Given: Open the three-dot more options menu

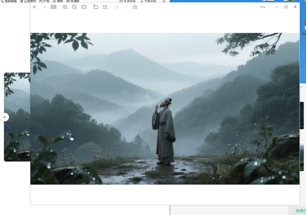Looking at the screenshot, I should pyautogui.click(x=263, y=7).
